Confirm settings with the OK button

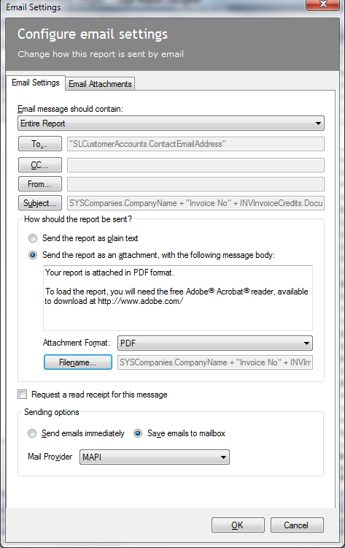click(238, 525)
